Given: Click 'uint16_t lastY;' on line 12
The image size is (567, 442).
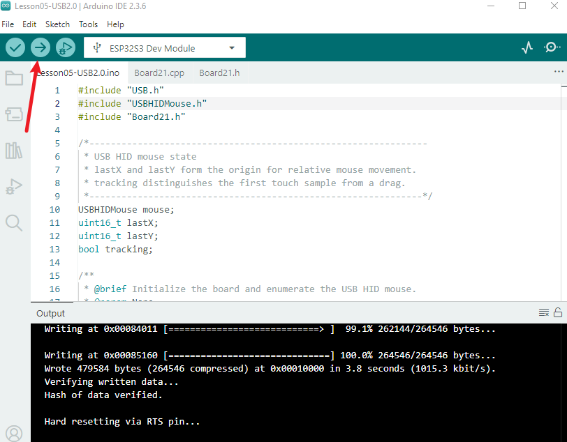Looking at the screenshot, I should [118, 236].
